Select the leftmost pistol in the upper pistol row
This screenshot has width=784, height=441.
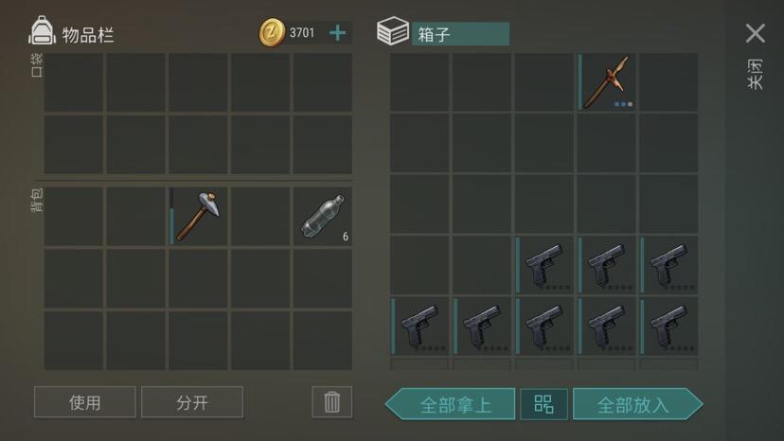click(544, 265)
